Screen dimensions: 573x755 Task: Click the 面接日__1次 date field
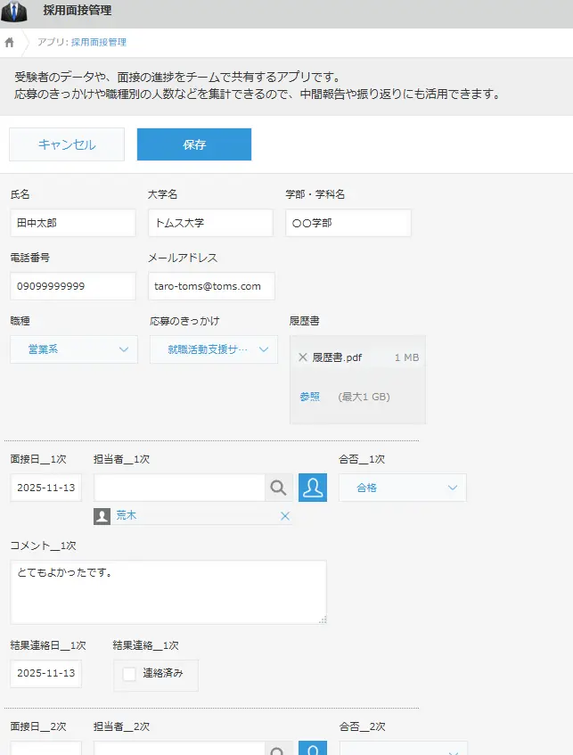[x=45, y=488]
